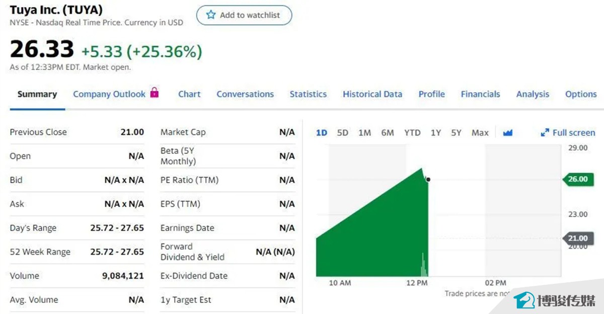Image resolution: width=604 pixels, height=314 pixels.
Task: Switch to the Financials tab
Action: (481, 94)
